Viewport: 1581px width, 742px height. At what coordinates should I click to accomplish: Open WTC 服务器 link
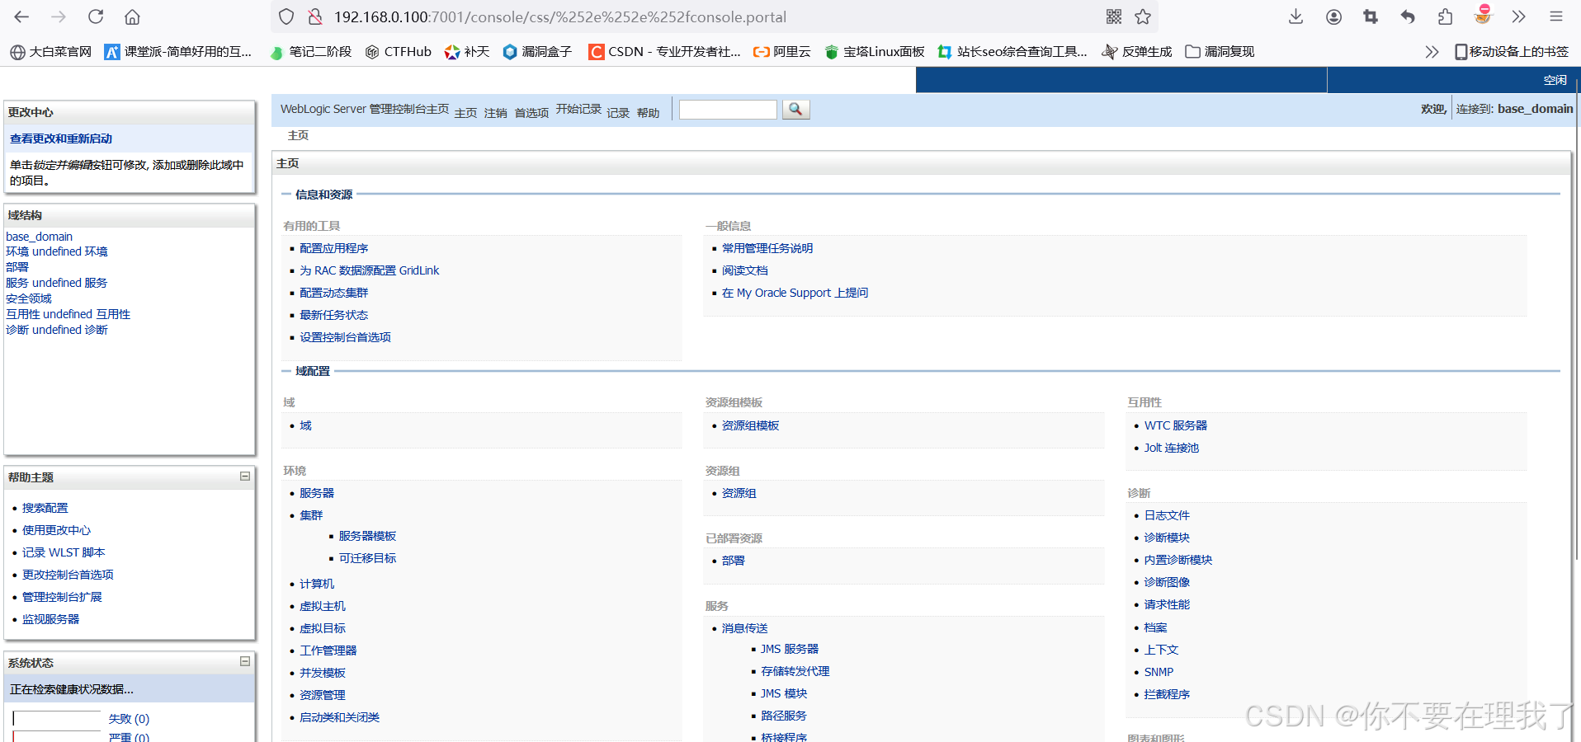click(1176, 425)
